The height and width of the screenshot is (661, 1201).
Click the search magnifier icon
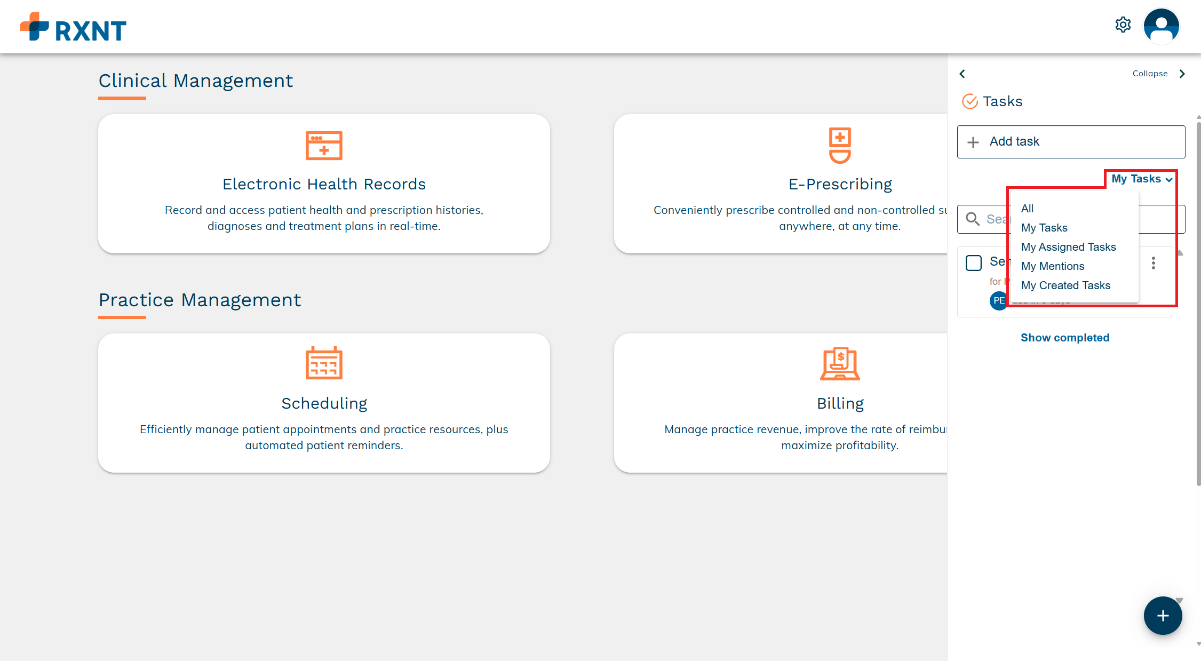coord(973,219)
